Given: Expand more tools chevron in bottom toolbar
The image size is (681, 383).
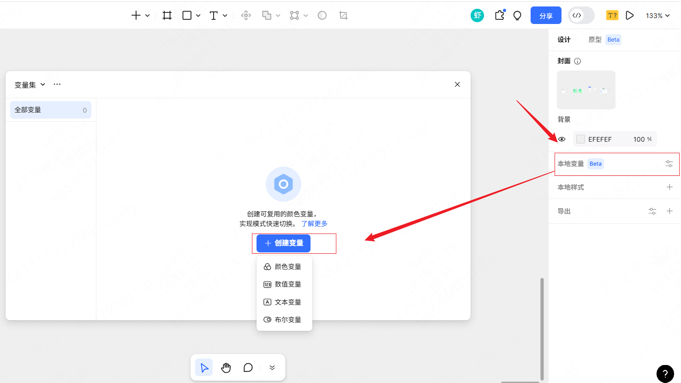Looking at the screenshot, I should tap(272, 368).
